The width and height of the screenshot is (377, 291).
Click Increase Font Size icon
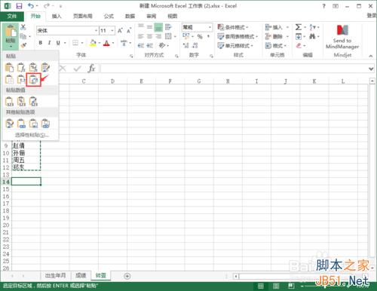pyautogui.click(x=120, y=31)
